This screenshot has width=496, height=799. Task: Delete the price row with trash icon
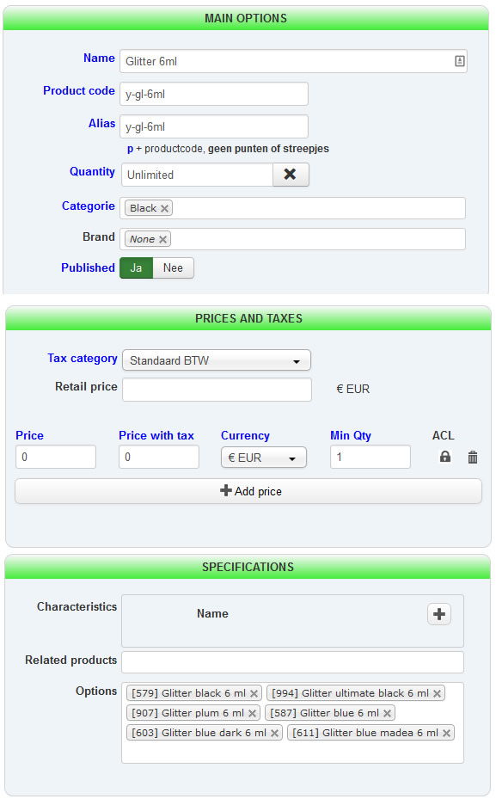click(x=473, y=457)
